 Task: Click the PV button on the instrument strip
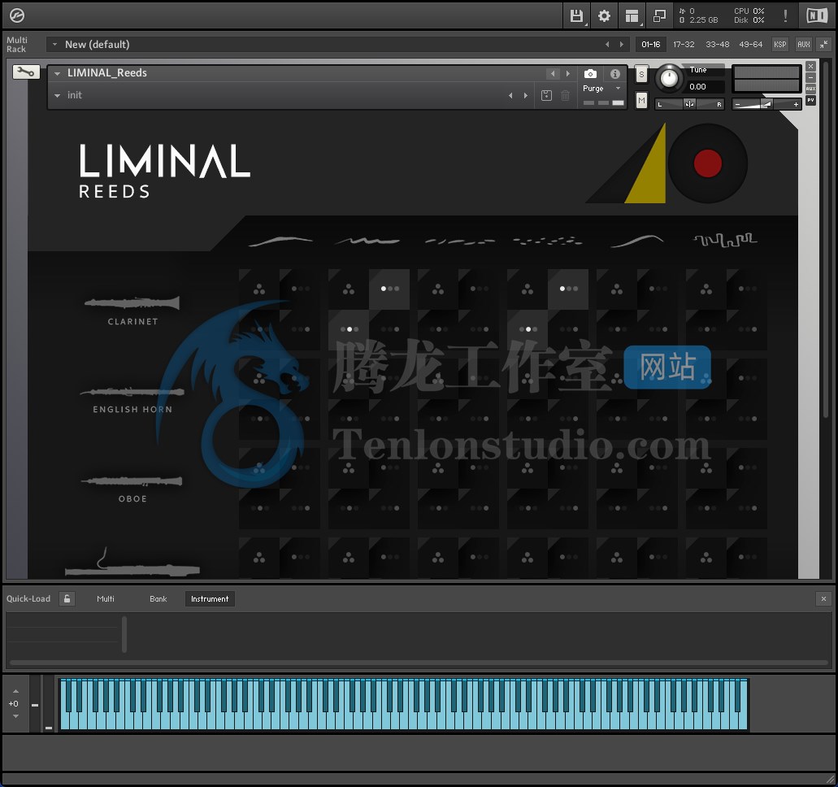[810, 101]
